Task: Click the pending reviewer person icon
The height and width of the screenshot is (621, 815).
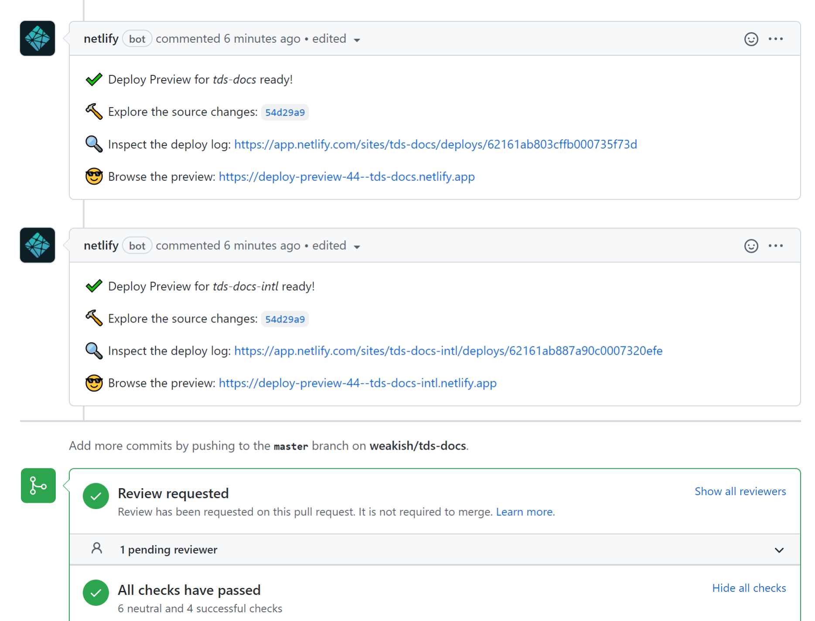Action: point(97,548)
